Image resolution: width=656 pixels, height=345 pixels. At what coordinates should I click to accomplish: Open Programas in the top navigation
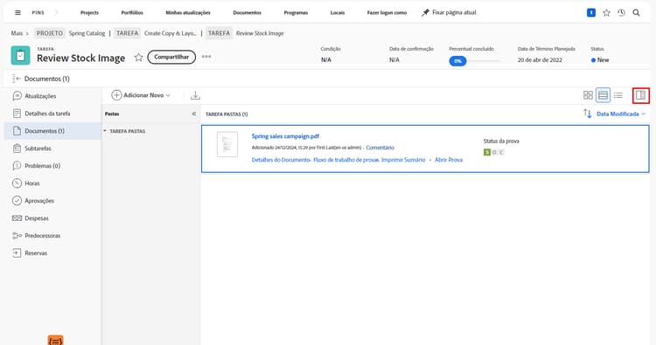tap(296, 12)
